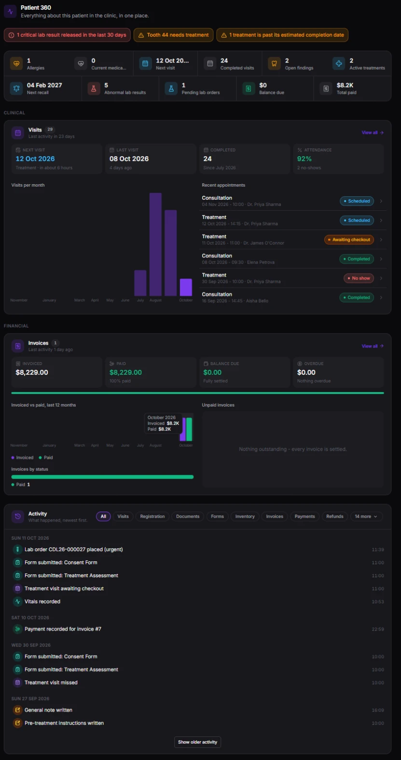Click the August bar in Visits chart

pos(155,245)
